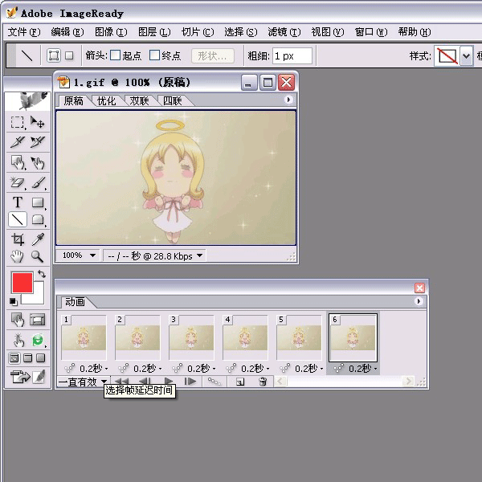Click the delete frame trash icon
The height and width of the screenshot is (482, 482).
pos(262,382)
